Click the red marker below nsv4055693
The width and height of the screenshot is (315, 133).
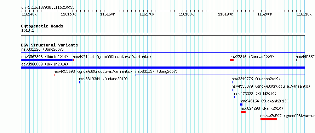(x=54, y=75)
